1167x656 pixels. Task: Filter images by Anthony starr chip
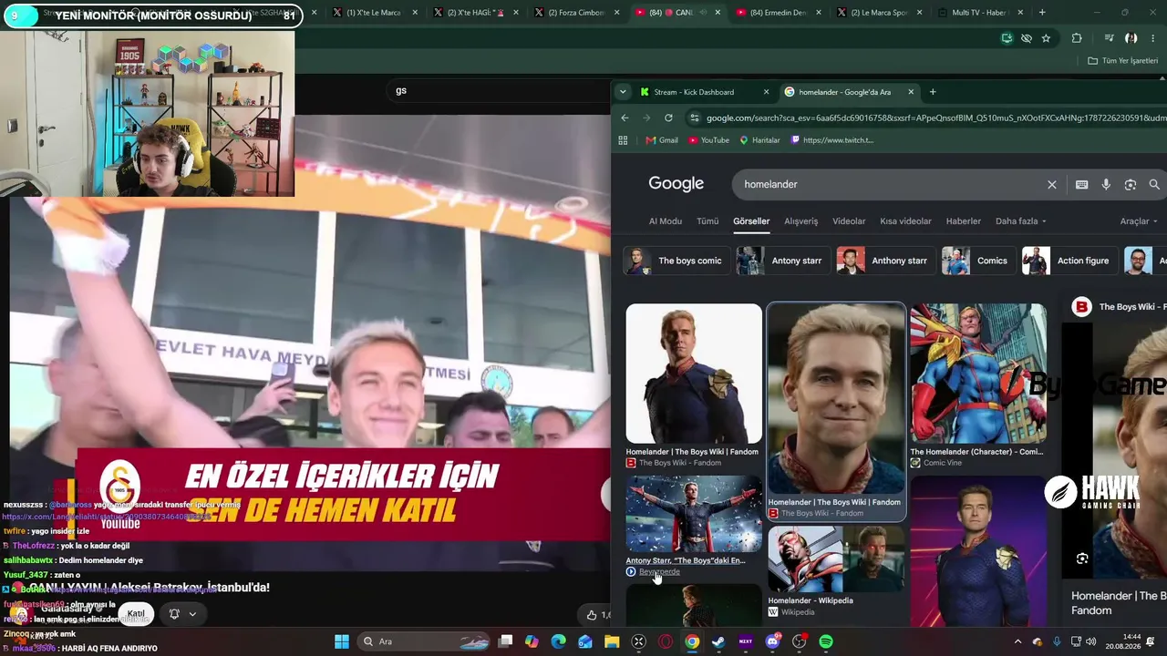click(x=886, y=261)
